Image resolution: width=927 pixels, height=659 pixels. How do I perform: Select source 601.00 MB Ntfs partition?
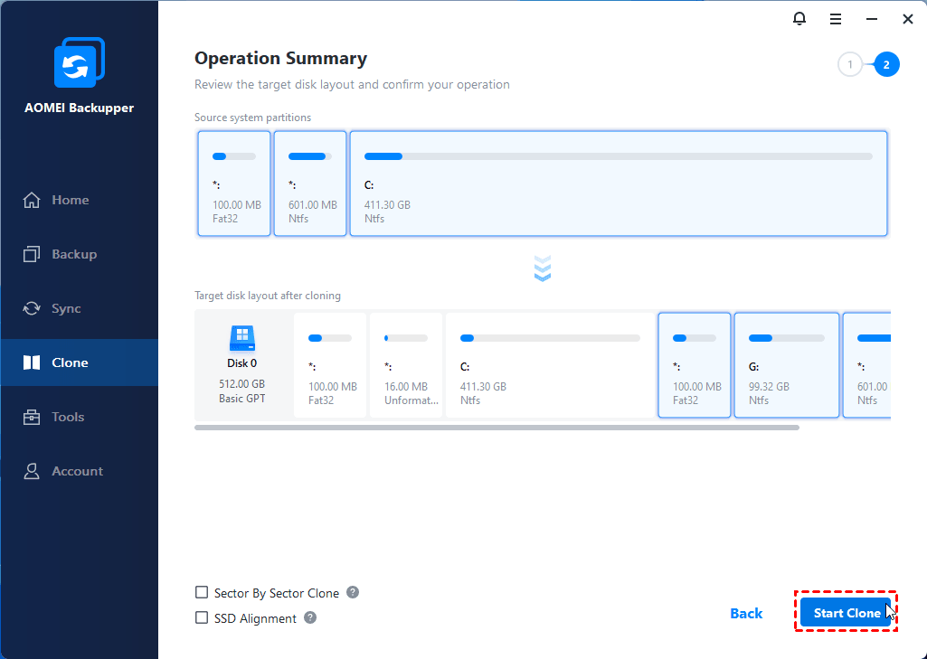tap(310, 184)
